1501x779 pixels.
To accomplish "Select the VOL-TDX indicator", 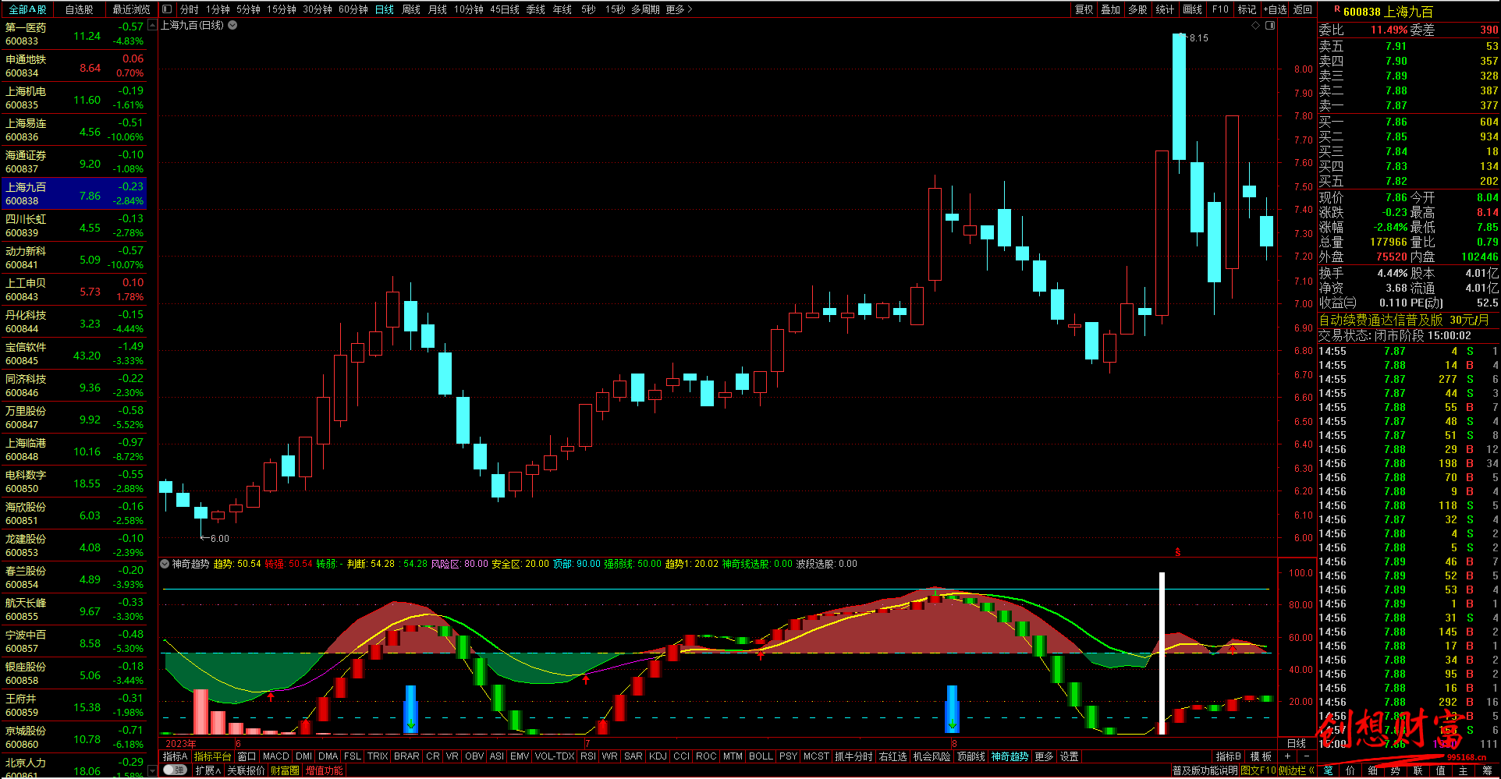I will click(554, 756).
